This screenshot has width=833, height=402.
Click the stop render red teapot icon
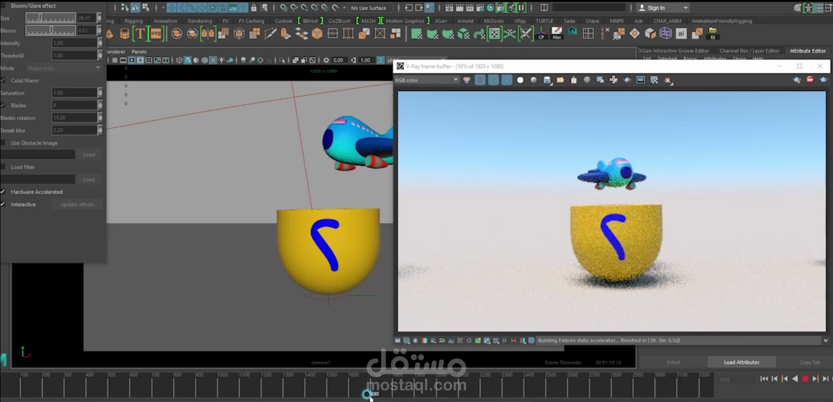click(x=810, y=80)
